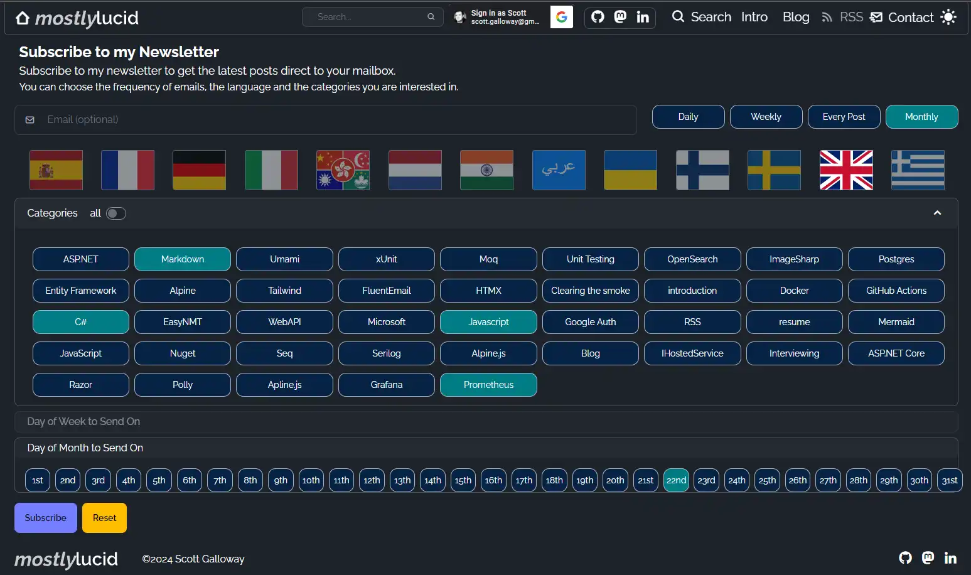
Task: Open the RSS feed icon
Action: click(x=827, y=17)
